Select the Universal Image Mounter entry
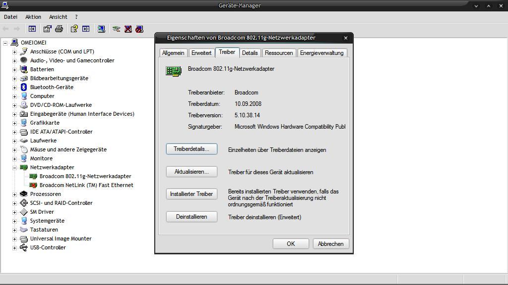 click(x=61, y=238)
